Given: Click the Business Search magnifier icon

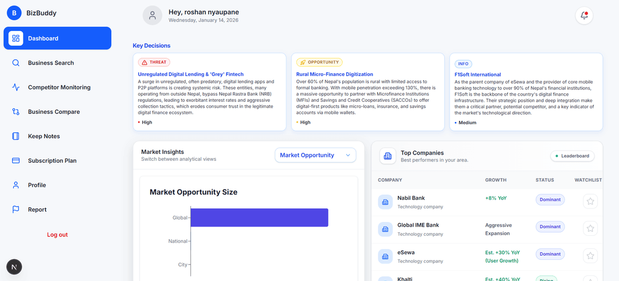Looking at the screenshot, I should [x=16, y=63].
